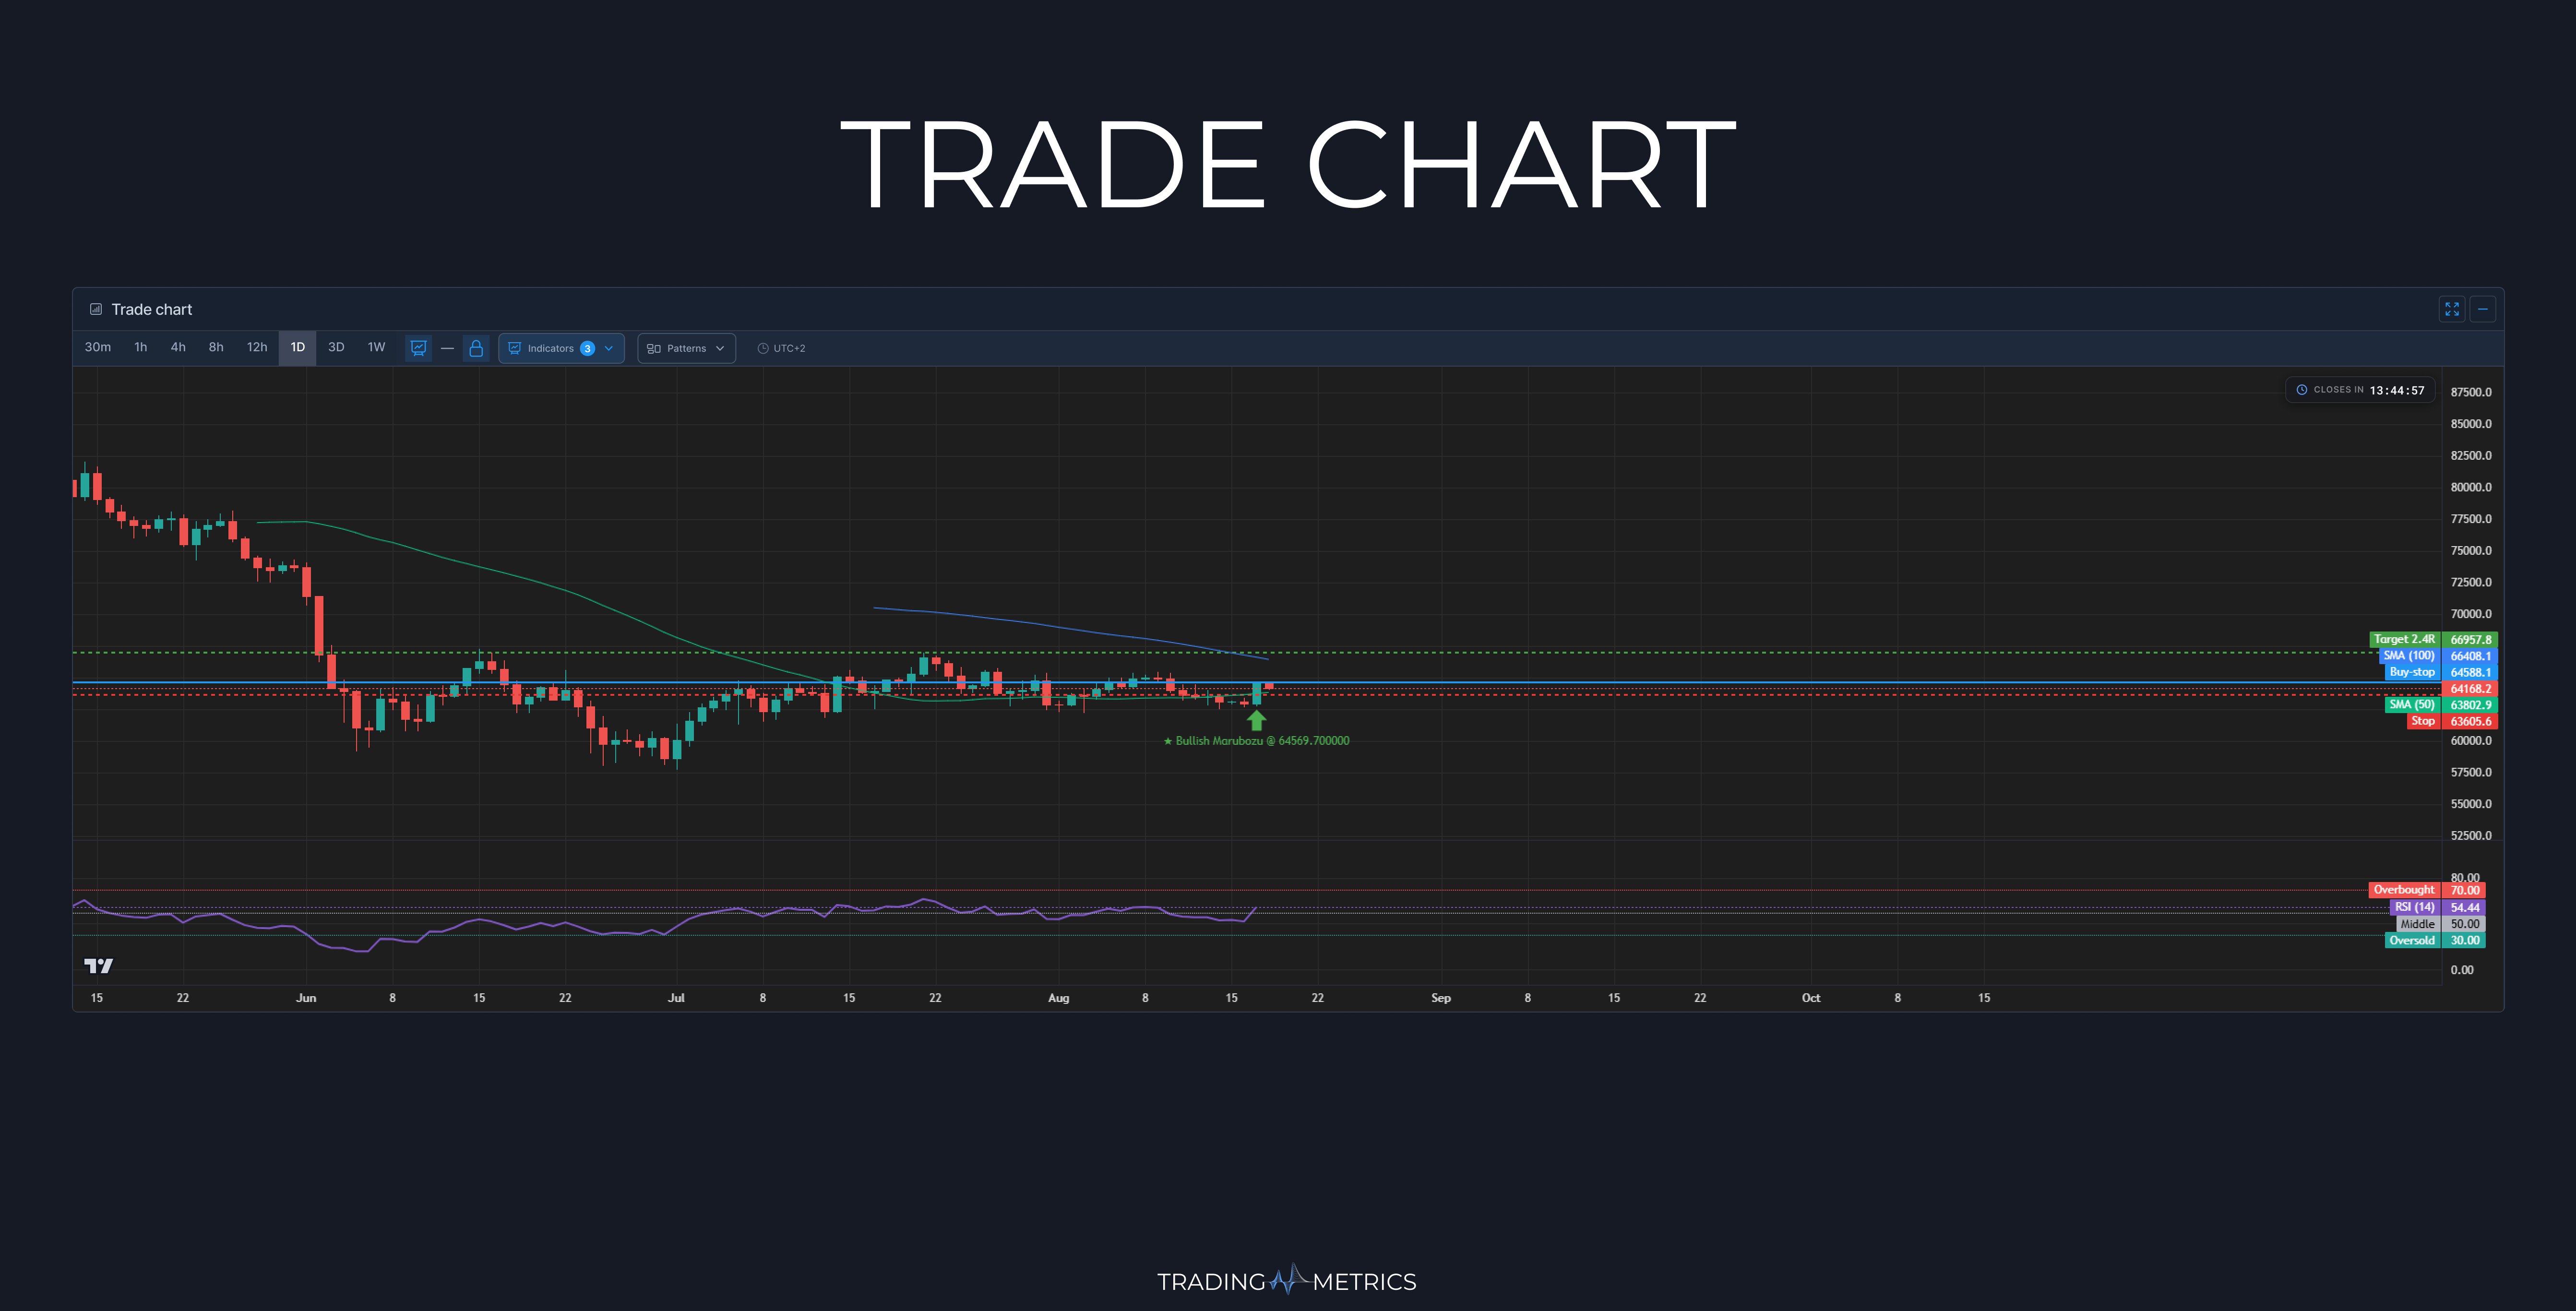
Task: Click the Stop price label
Action: (2452, 721)
